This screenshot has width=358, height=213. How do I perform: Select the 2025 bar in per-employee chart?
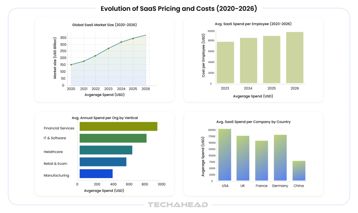[272, 59]
